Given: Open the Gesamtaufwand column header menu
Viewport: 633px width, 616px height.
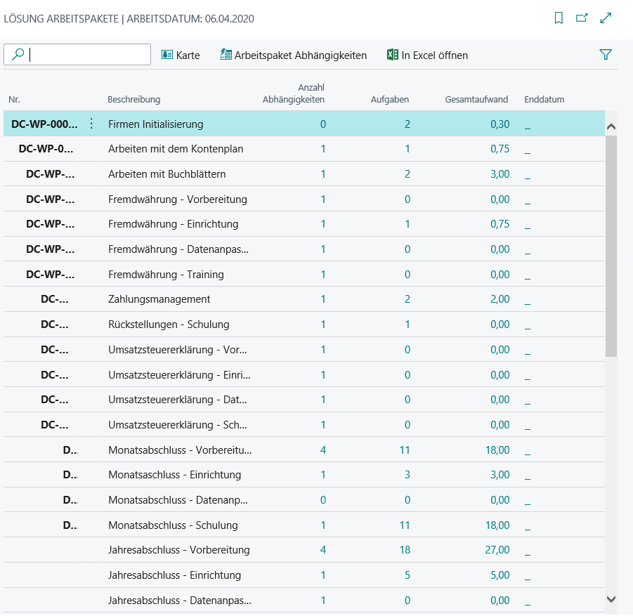Looking at the screenshot, I should [476, 100].
